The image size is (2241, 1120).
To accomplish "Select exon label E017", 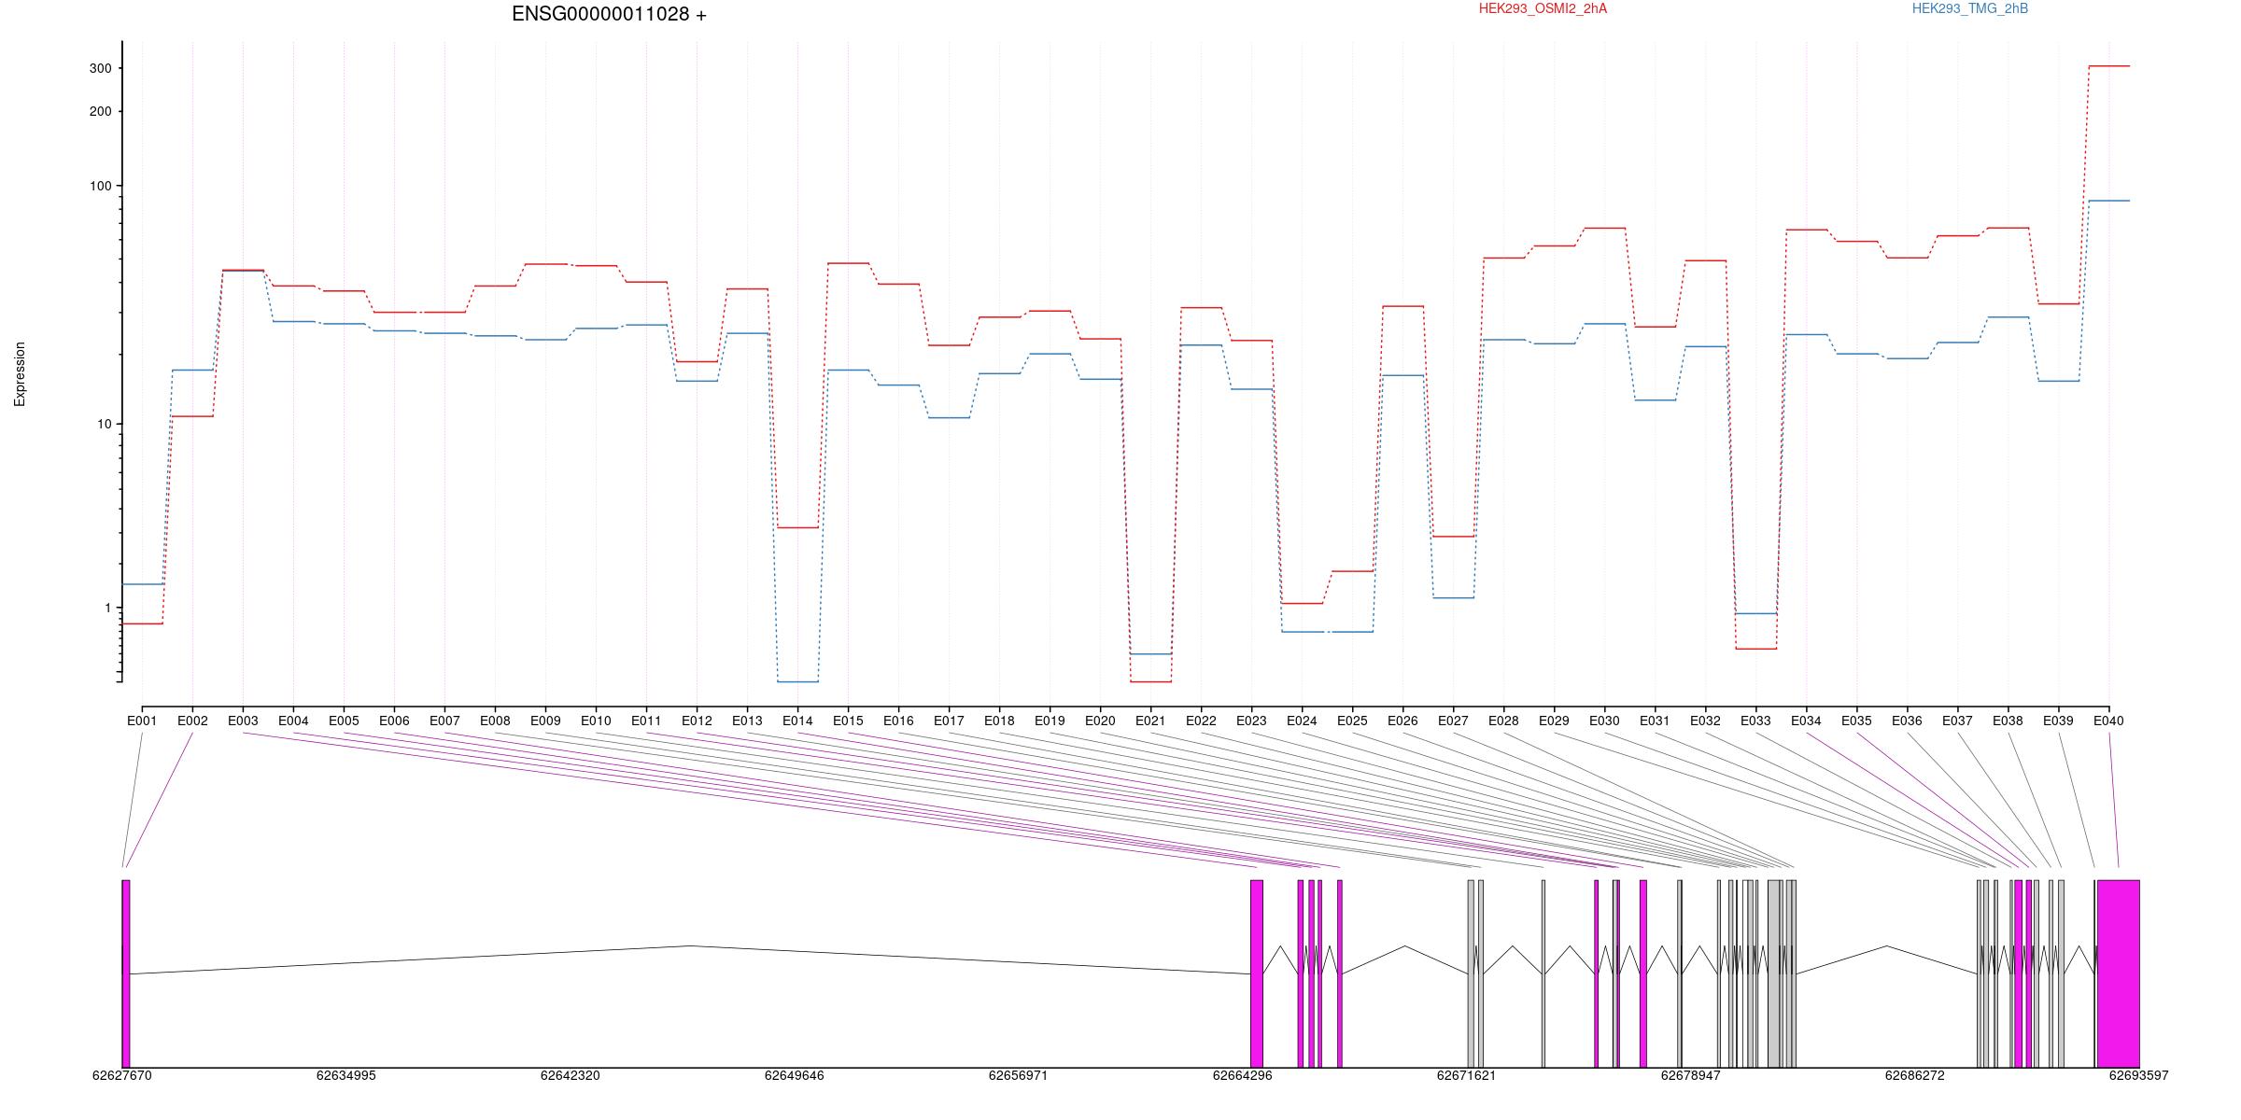I will (949, 721).
